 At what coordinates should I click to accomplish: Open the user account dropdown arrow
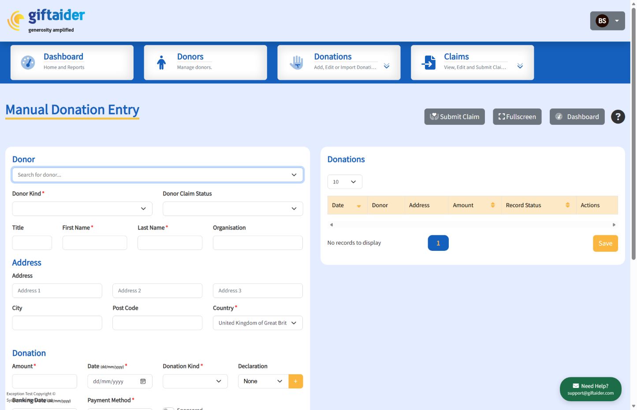click(x=617, y=21)
